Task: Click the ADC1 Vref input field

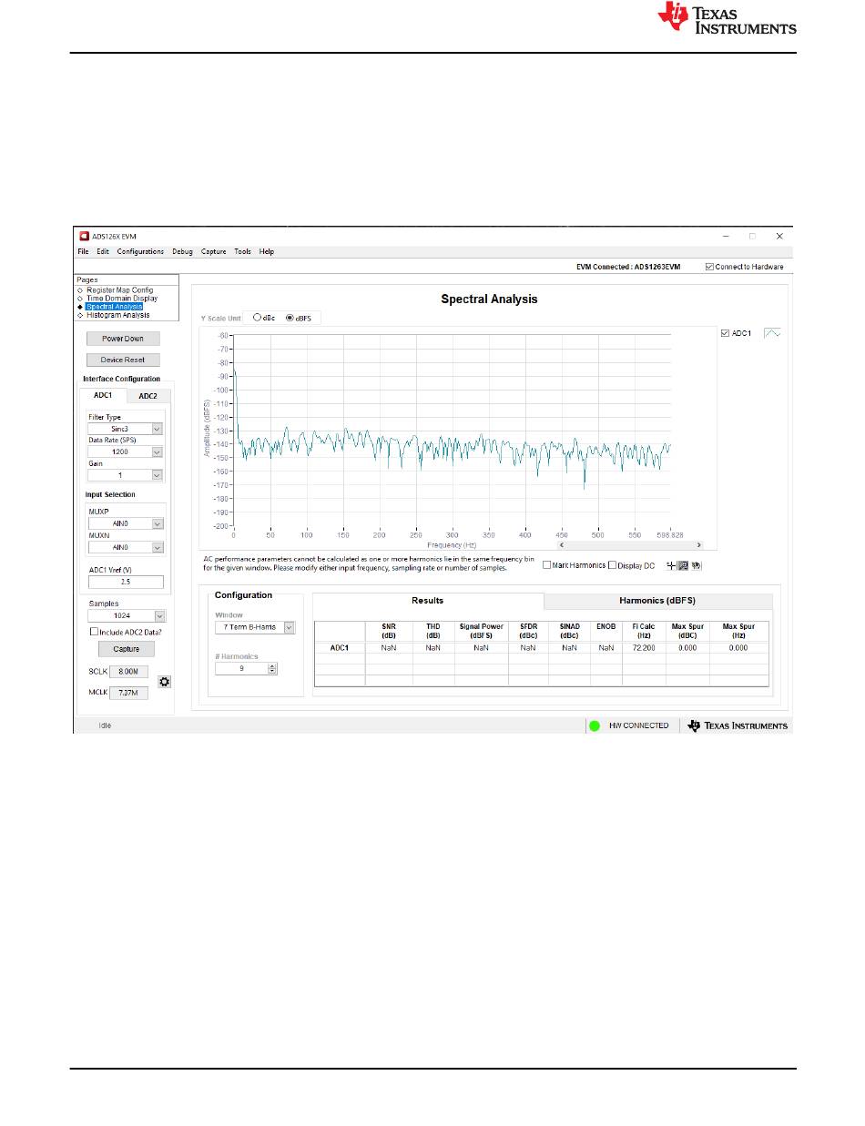Action: (x=126, y=582)
